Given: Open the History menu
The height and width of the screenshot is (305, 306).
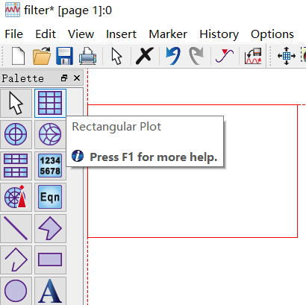Looking at the screenshot, I should [x=219, y=34].
